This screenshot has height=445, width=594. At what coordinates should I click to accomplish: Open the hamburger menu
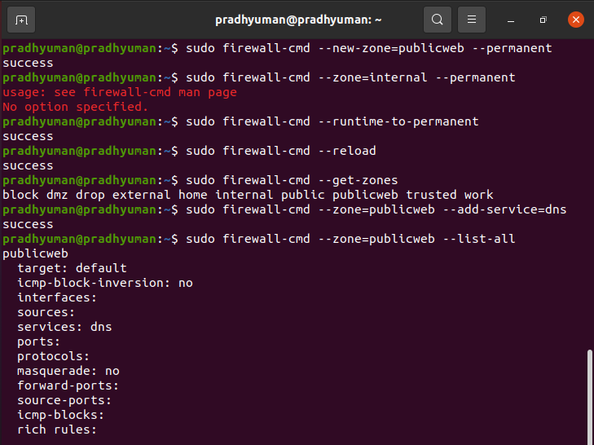coord(472,20)
